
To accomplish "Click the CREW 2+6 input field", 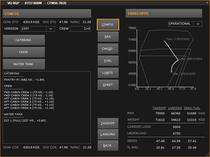I will pyautogui.click(x=80, y=29).
